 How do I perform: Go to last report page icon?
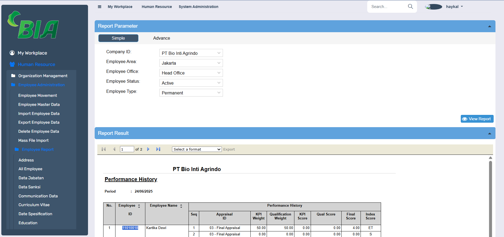tap(158, 149)
